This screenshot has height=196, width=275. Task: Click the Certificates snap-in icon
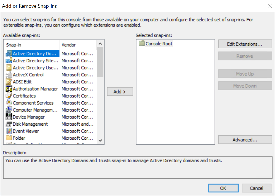coord(9,96)
